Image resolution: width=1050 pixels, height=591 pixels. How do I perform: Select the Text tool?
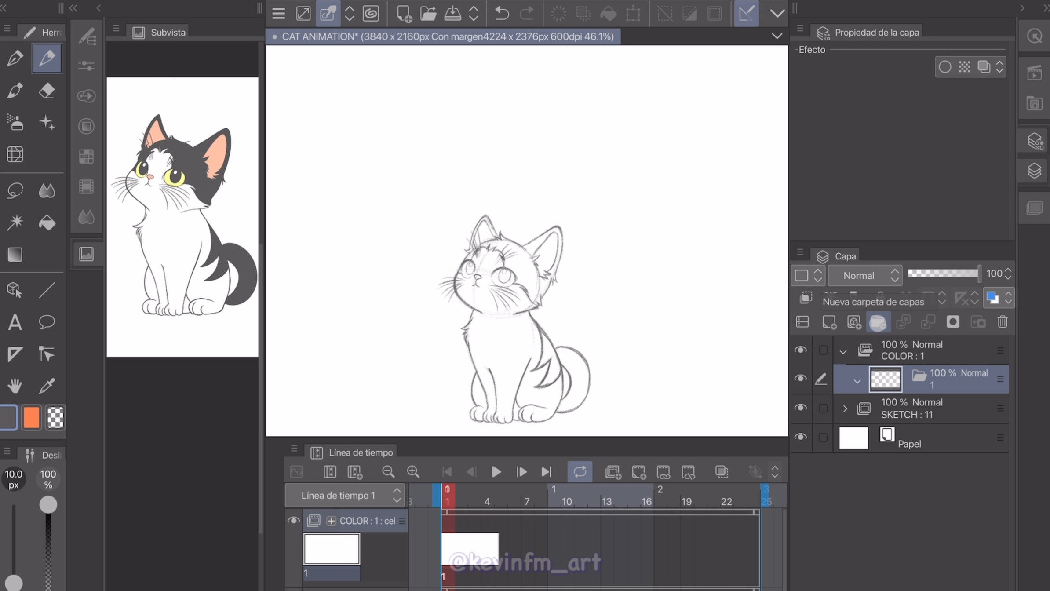pyautogui.click(x=15, y=322)
